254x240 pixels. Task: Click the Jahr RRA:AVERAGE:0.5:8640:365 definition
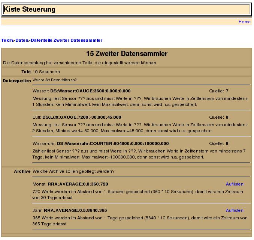(77, 210)
